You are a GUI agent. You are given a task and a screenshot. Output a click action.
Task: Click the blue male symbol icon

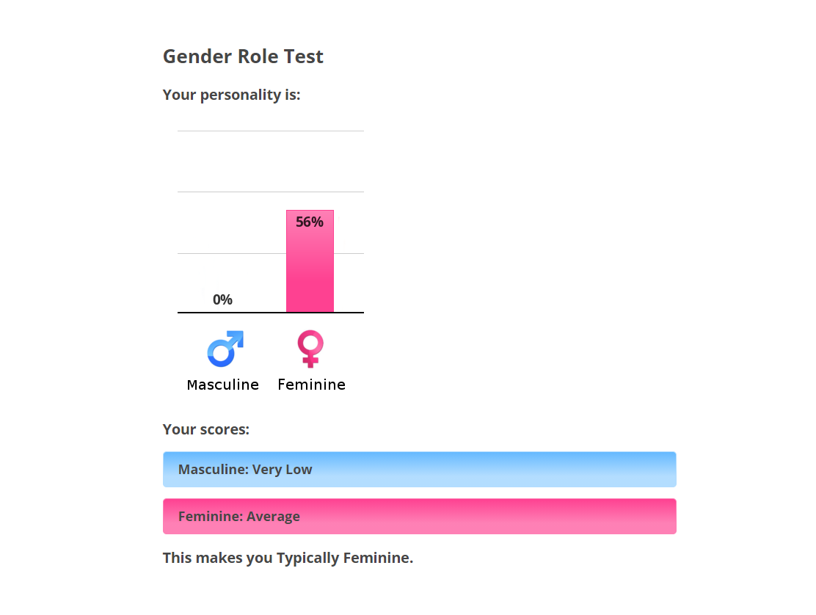tap(225, 349)
